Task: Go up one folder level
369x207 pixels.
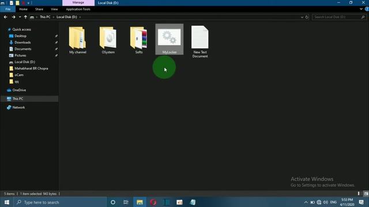Action: tap(25, 17)
